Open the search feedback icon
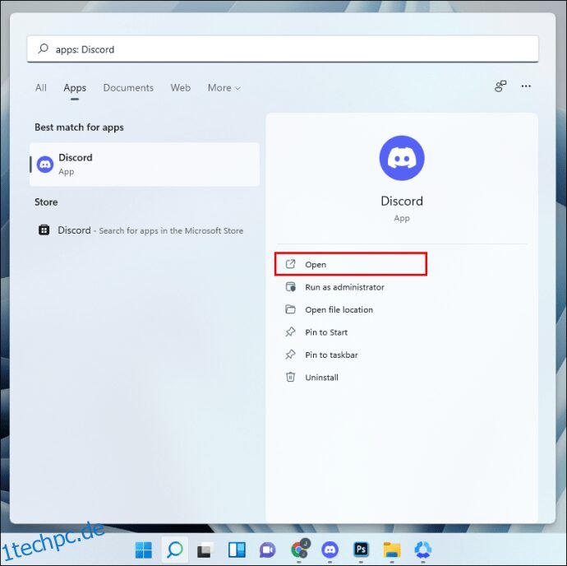The image size is (567, 566). click(500, 86)
